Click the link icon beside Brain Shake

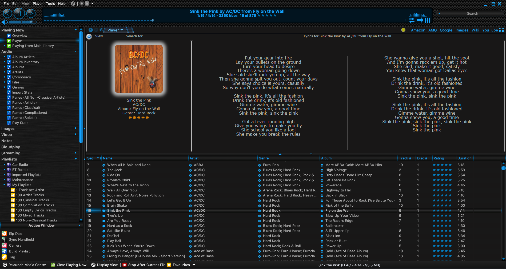click(x=104, y=206)
